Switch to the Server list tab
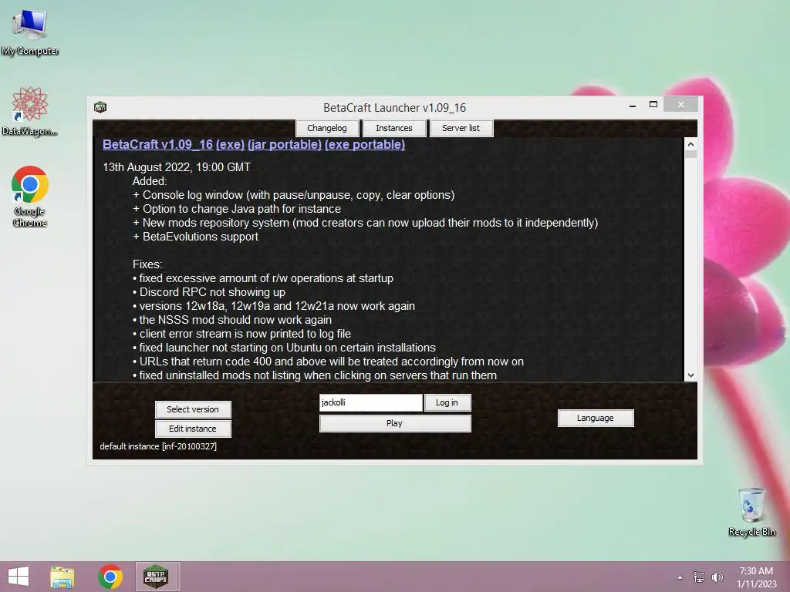Image resolution: width=790 pixels, height=592 pixels. (461, 128)
